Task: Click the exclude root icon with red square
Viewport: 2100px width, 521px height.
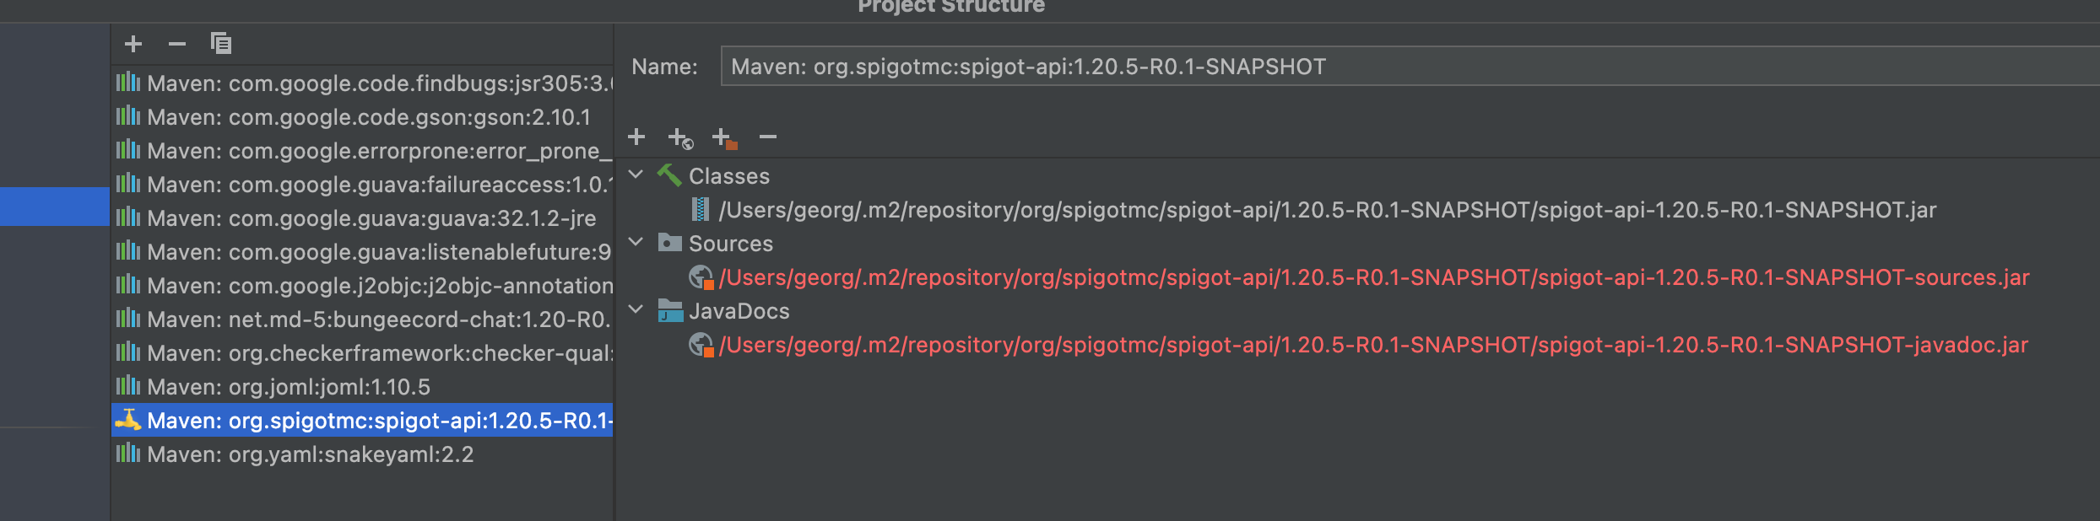Action: tap(724, 137)
